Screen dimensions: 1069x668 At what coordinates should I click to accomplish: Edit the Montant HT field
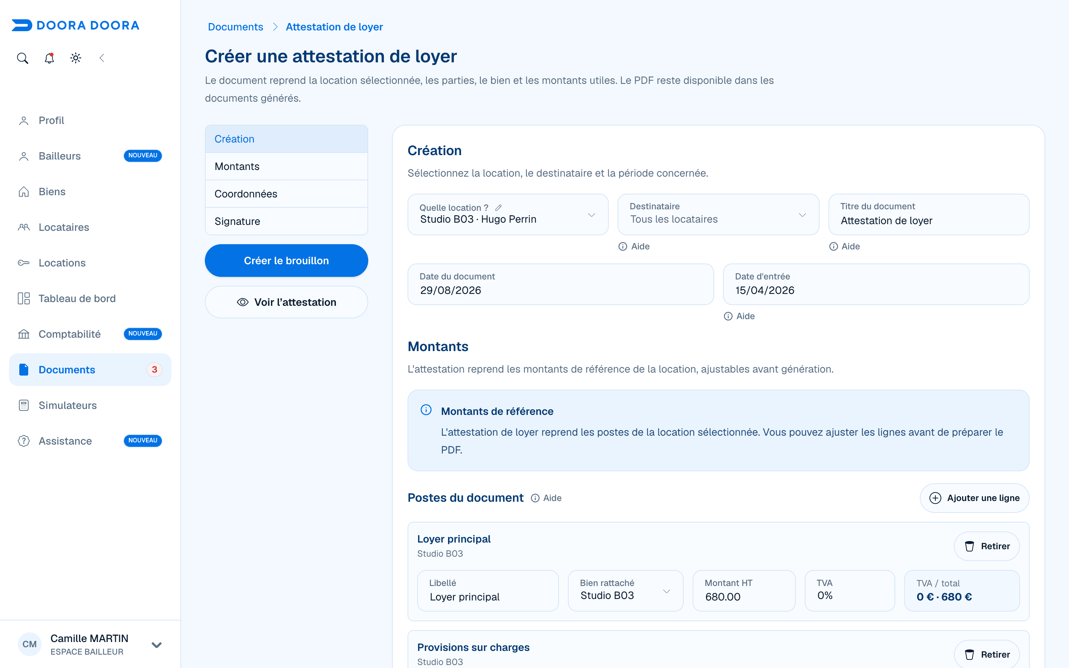(744, 591)
